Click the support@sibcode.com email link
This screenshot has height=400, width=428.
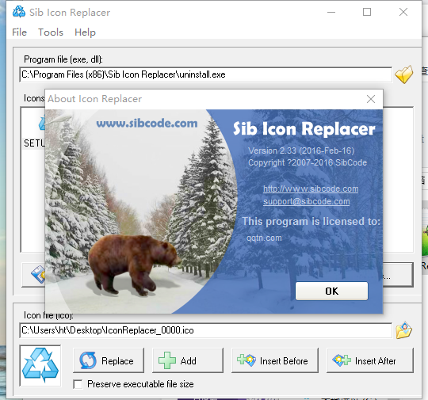coord(306,202)
